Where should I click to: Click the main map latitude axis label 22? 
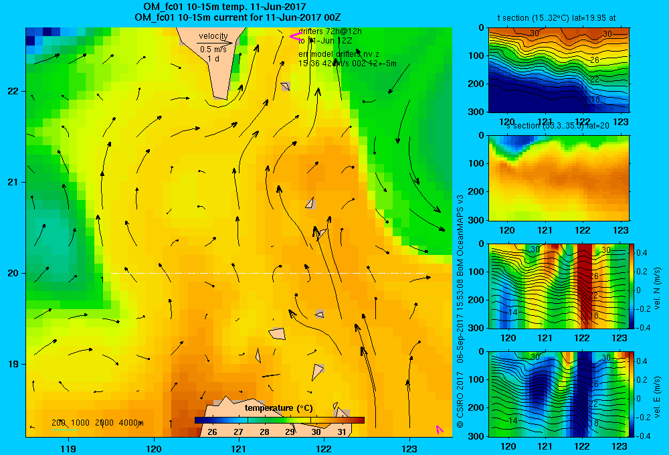tap(13, 91)
